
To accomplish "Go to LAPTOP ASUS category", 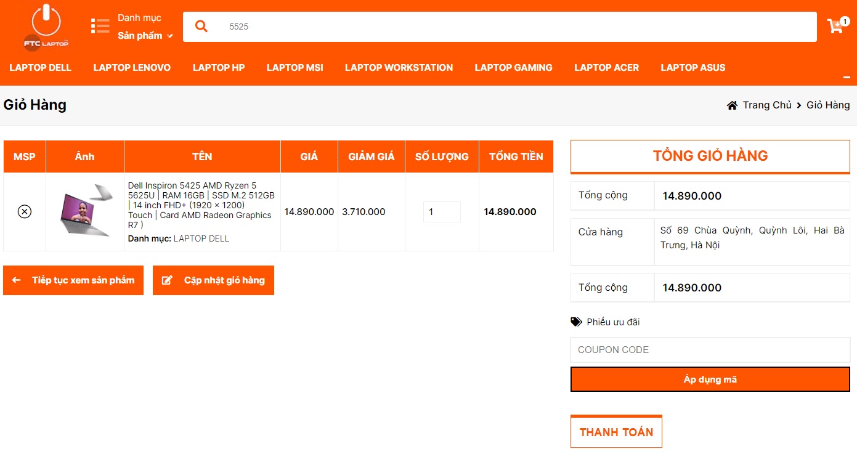I will [693, 68].
